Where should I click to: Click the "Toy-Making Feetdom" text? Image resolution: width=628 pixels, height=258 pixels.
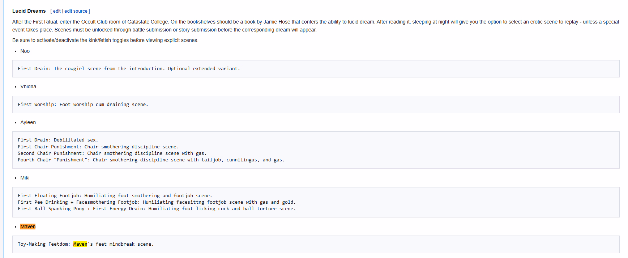43,244
